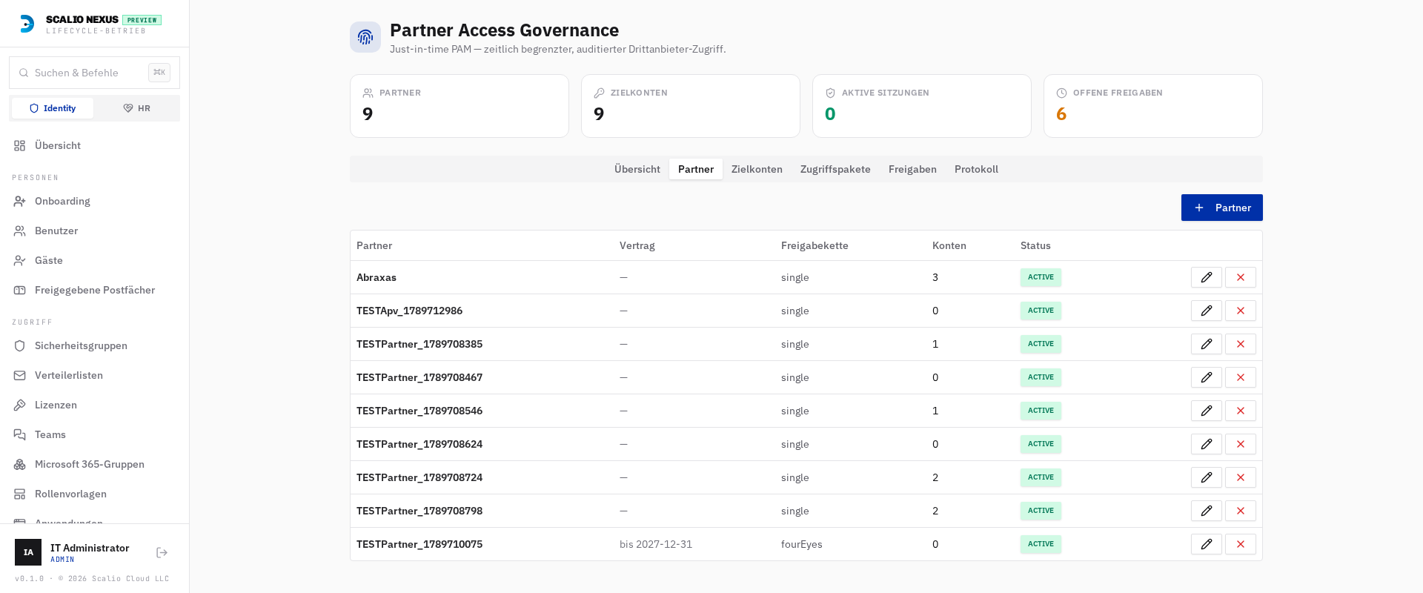Go to sidebar Übersicht dashboard
The image size is (1423, 593).
[x=94, y=145]
